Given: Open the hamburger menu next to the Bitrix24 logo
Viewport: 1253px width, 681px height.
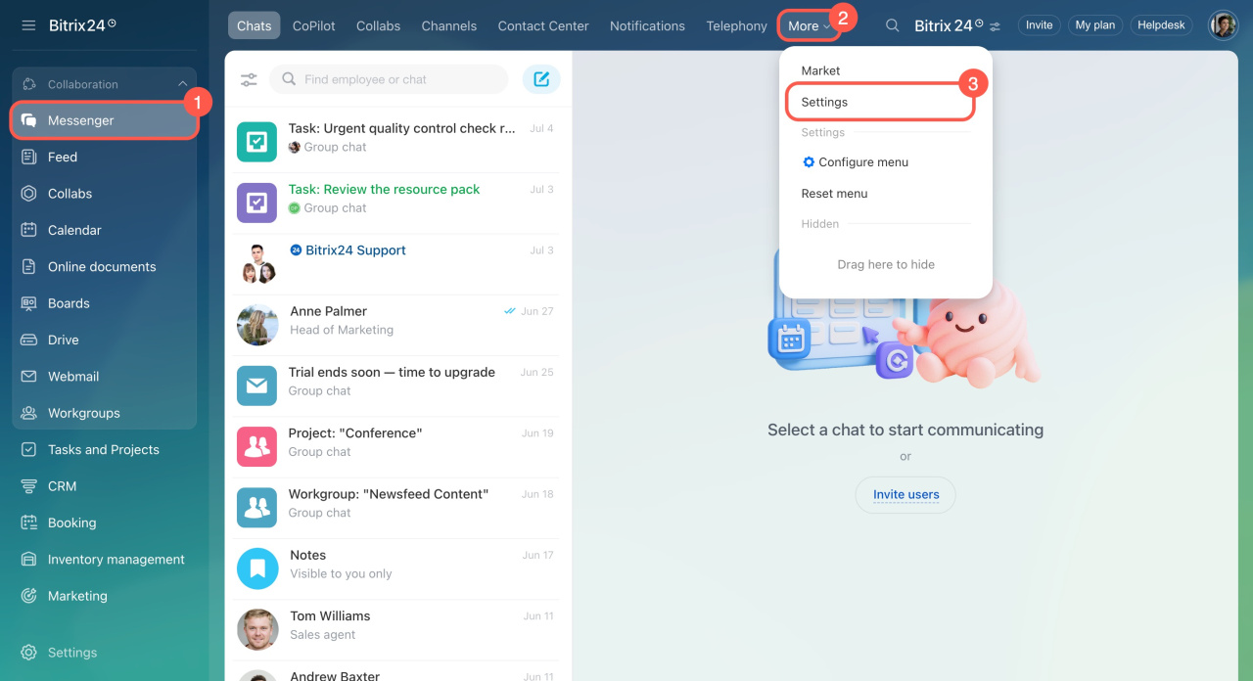Looking at the screenshot, I should pyautogui.click(x=28, y=25).
